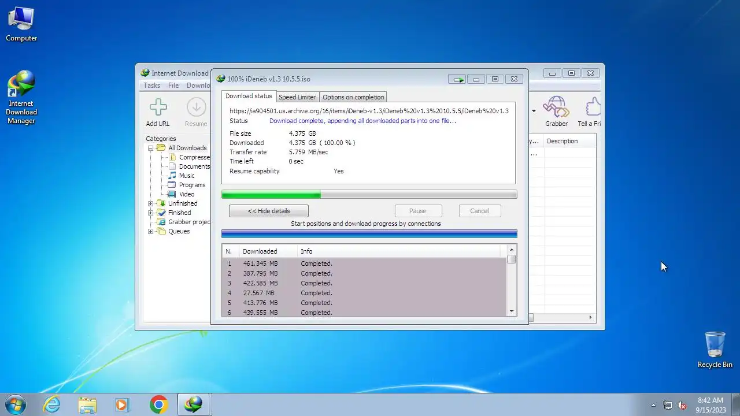The width and height of the screenshot is (740, 416).
Task: Switch to Download status tab
Action: (x=249, y=96)
